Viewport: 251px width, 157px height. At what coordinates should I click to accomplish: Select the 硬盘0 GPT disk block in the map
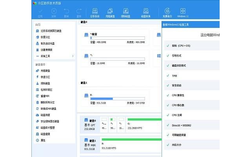pos(90,124)
